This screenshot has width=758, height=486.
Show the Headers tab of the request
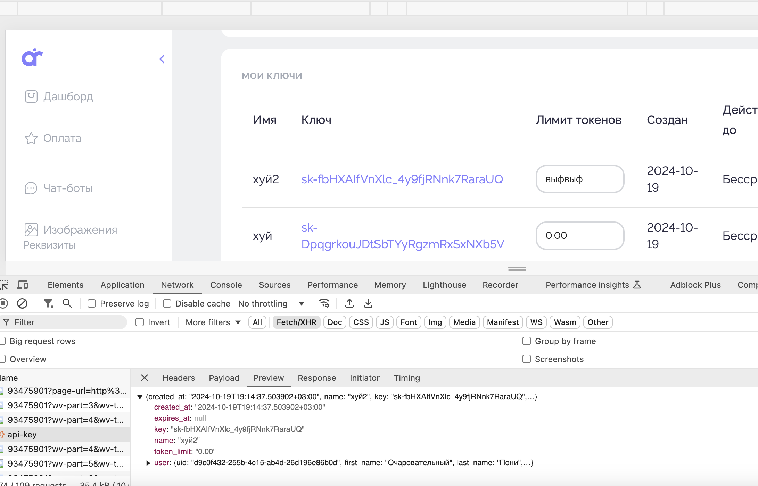click(x=179, y=378)
